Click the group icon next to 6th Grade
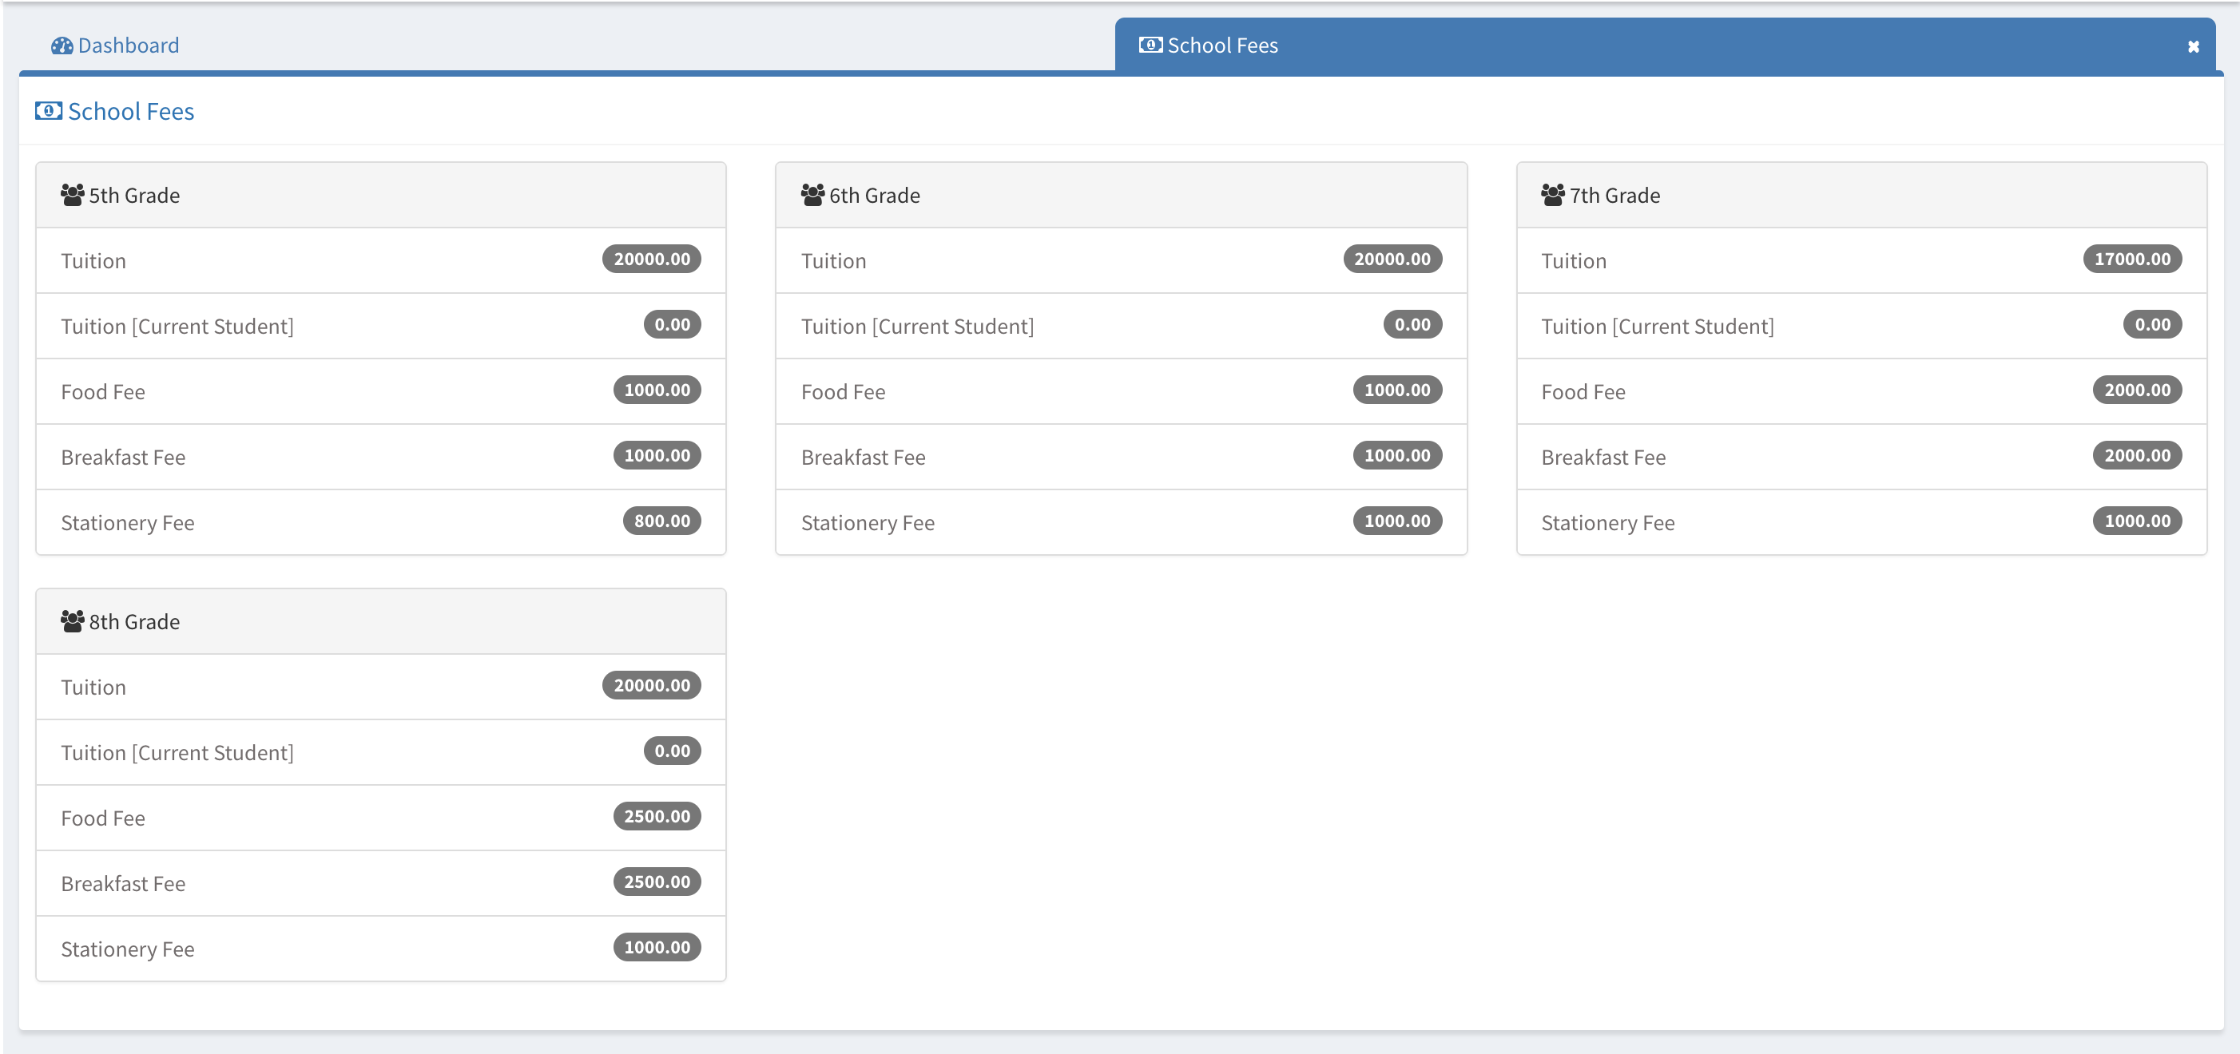This screenshot has height=1054, width=2240. (x=812, y=195)
